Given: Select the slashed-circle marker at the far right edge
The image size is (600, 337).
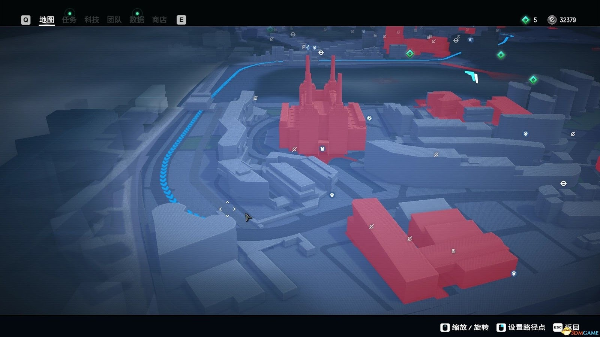Looking at the screenshot, I should [x=573, y=134].
